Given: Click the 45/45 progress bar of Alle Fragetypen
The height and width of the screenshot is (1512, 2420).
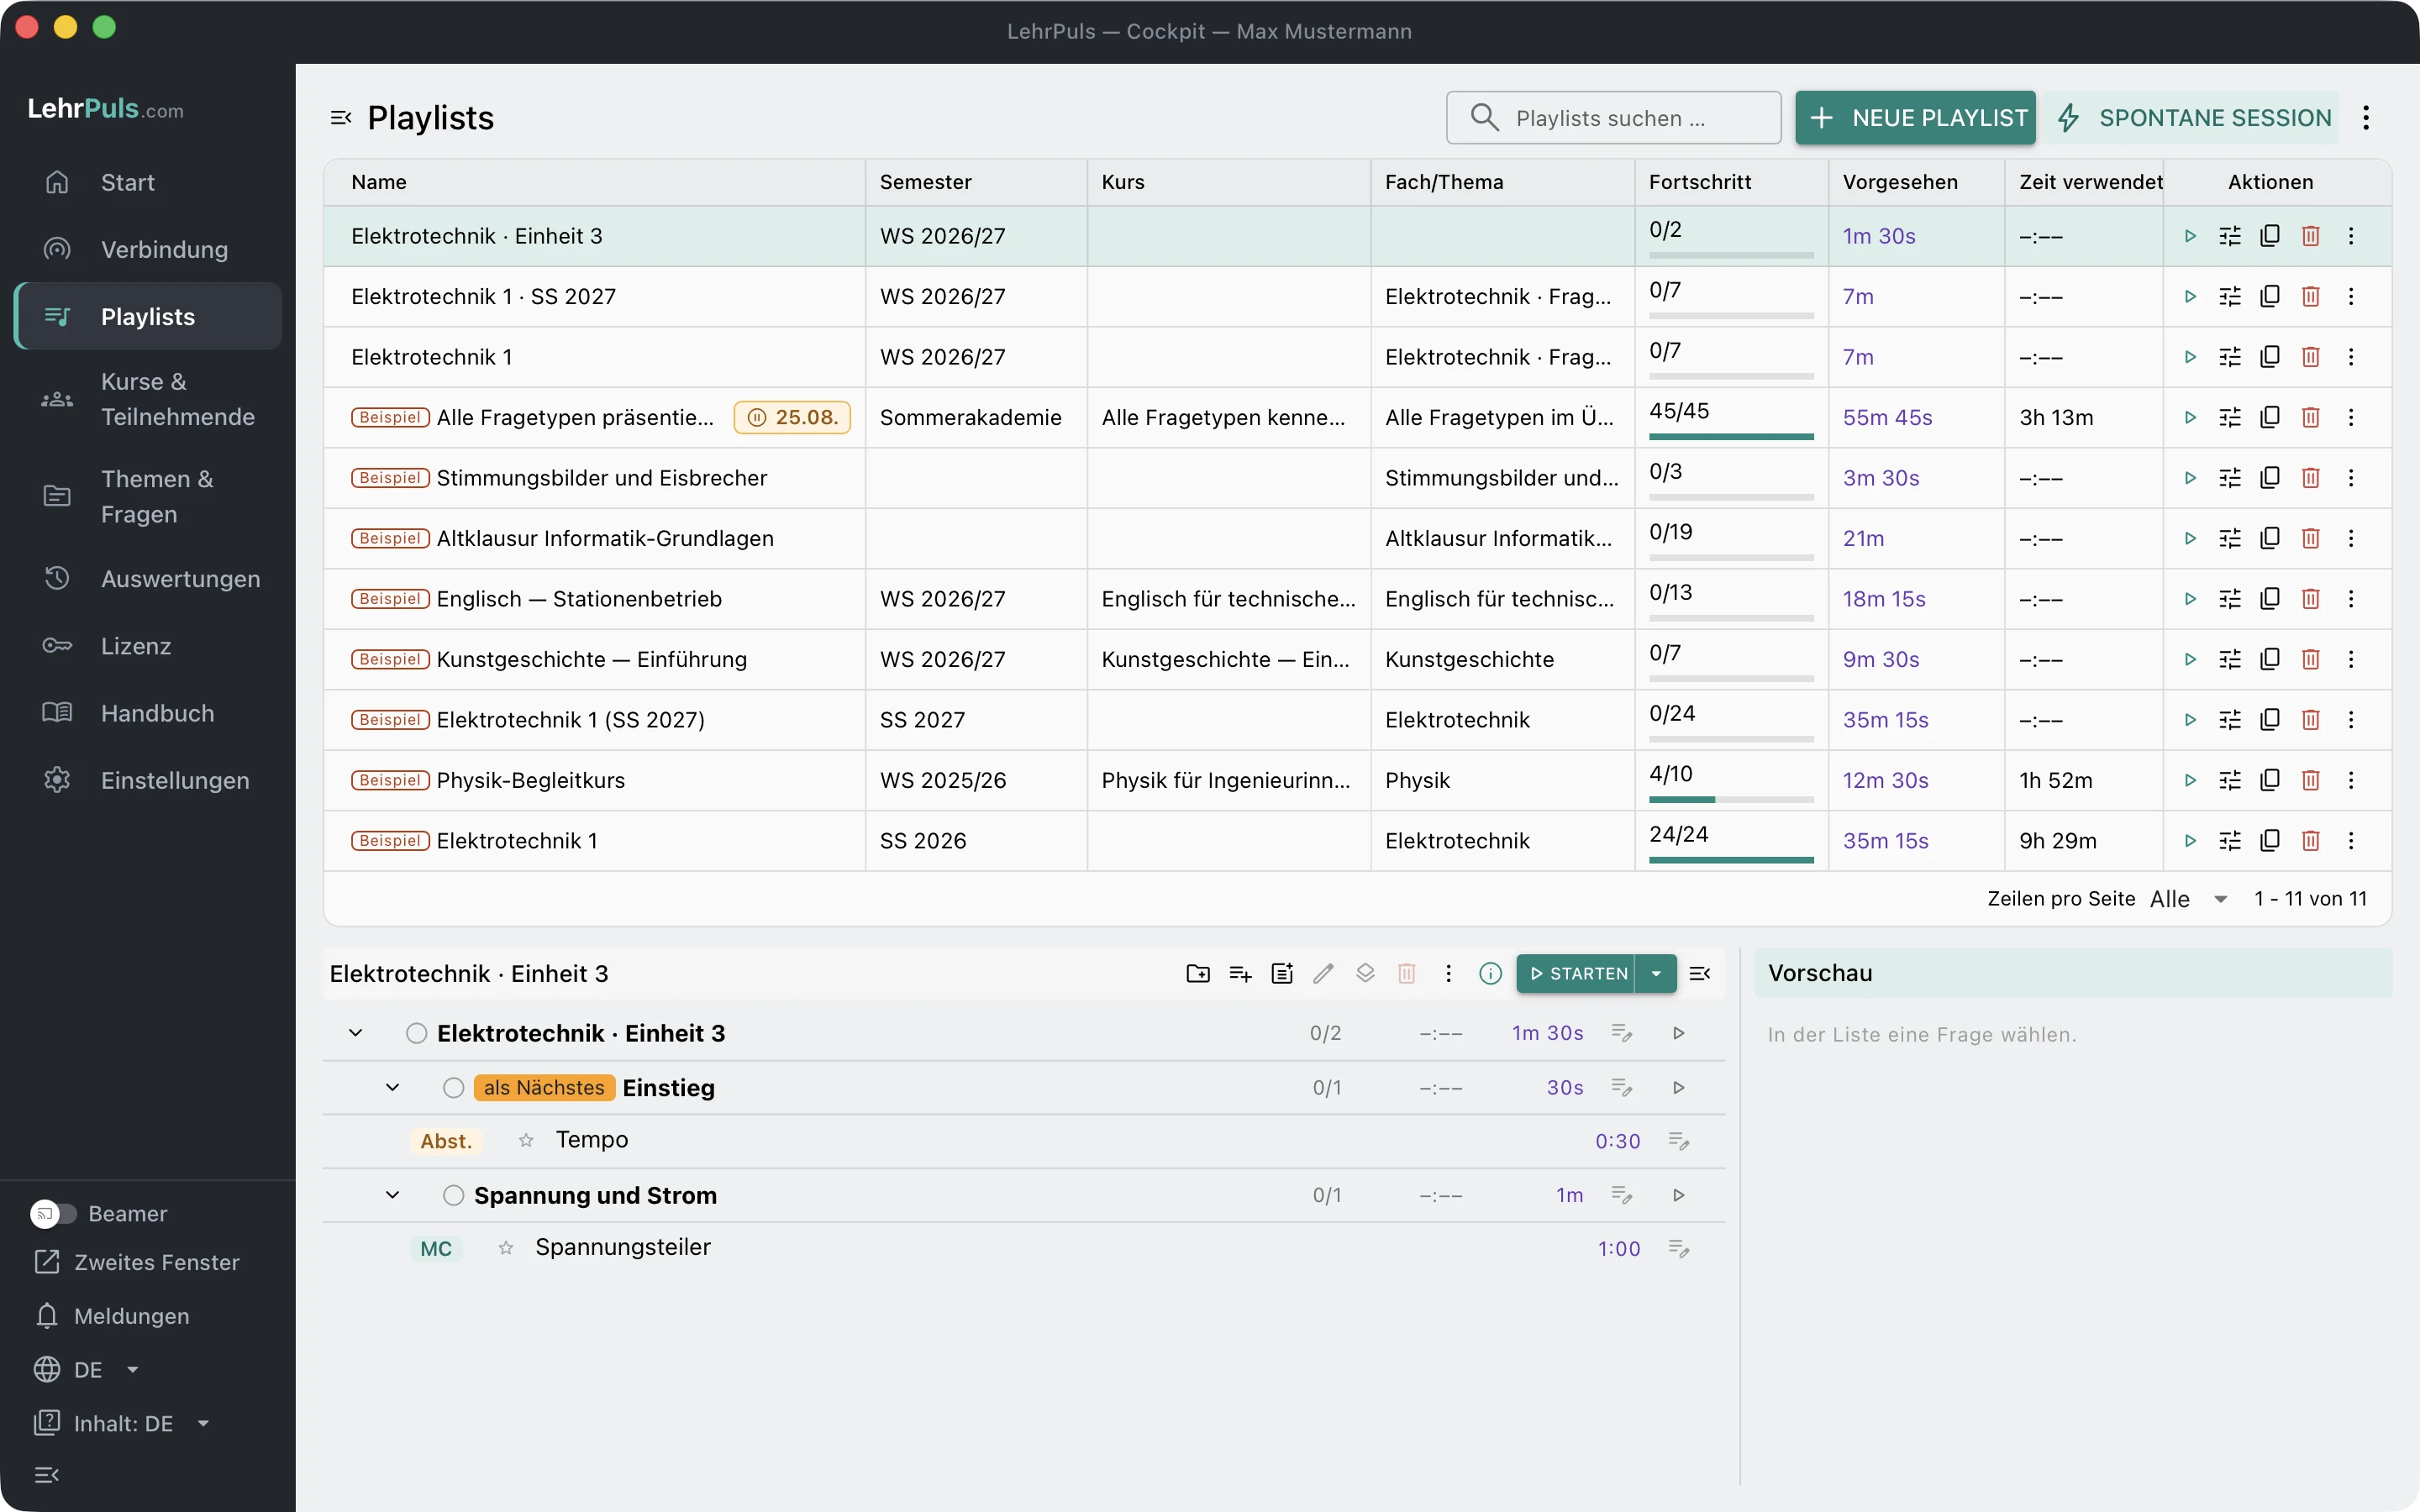Looking at the screenshot, I should tap(1731, 436).
